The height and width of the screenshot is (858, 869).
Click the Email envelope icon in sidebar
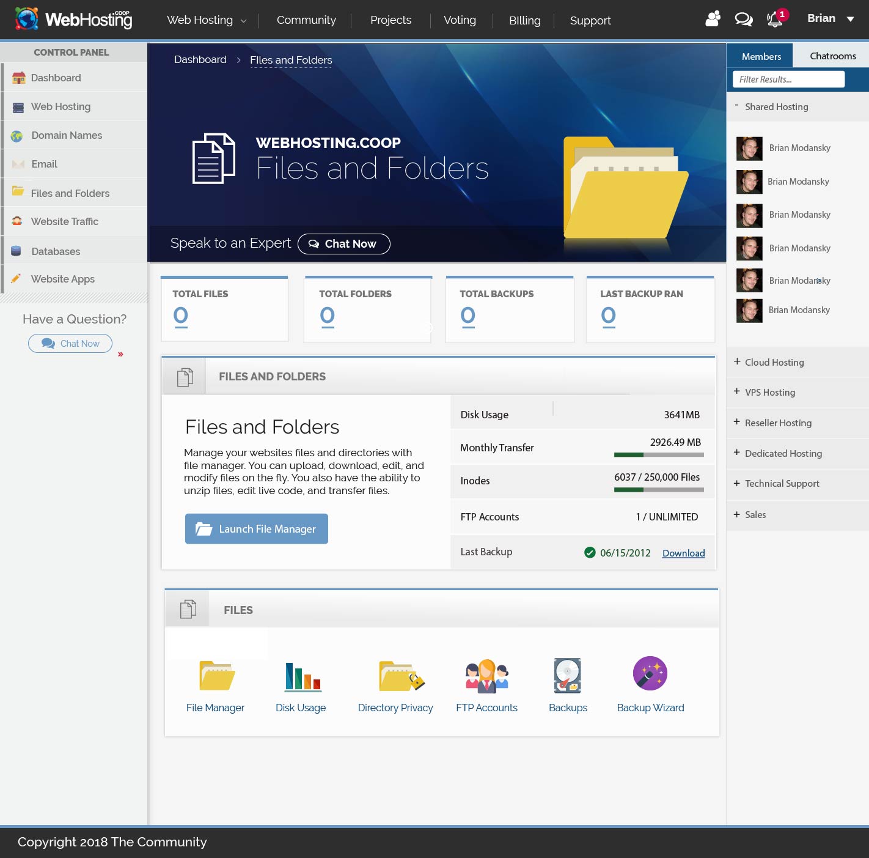click(18, 165)
